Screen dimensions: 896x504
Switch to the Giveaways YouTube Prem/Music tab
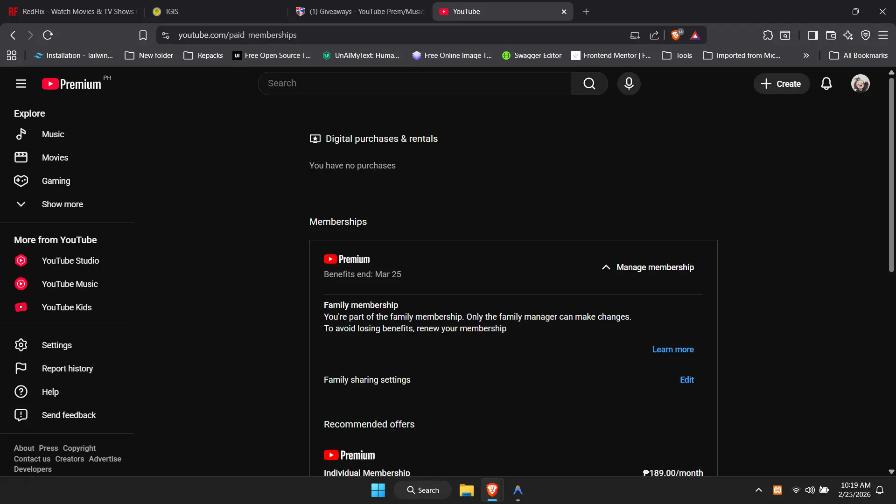(359, 12)
